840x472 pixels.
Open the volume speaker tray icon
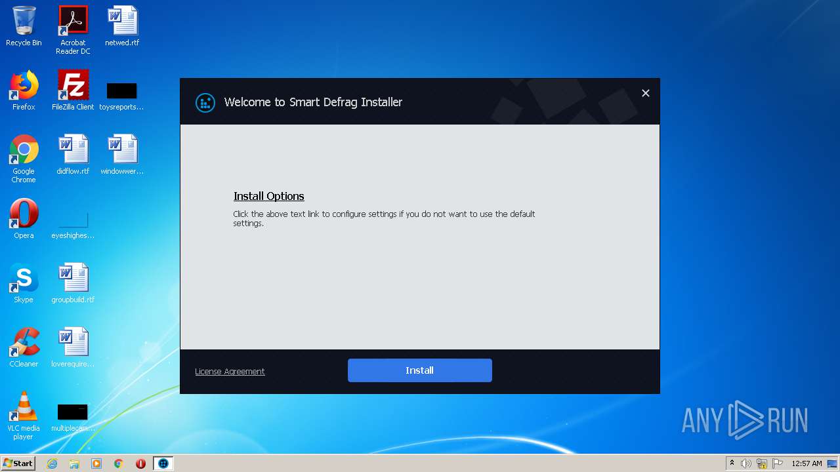pos(746,463)
